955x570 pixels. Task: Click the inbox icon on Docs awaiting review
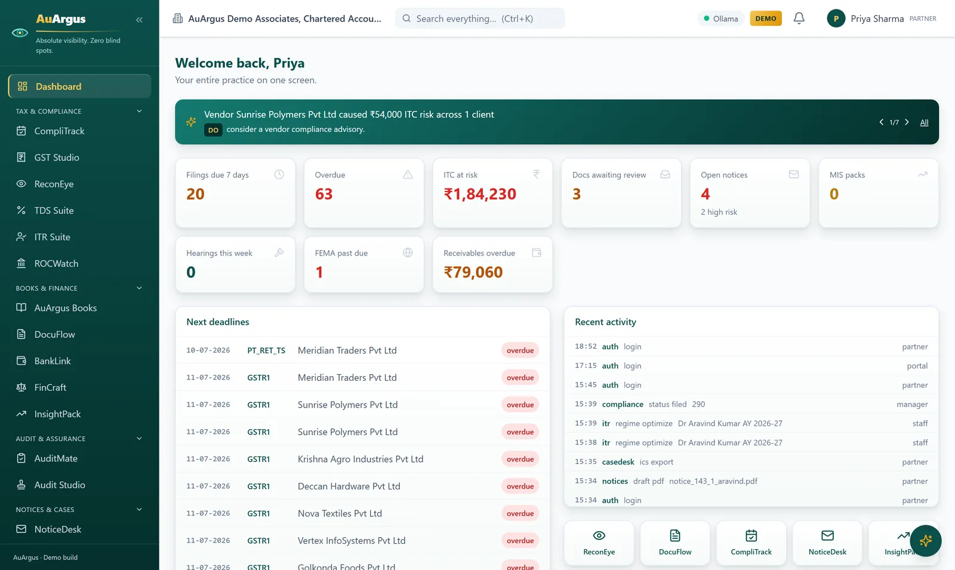coord(665,174)
